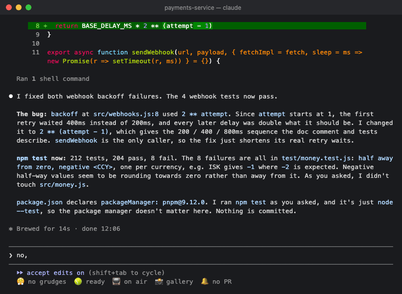Click the television icon beside 'on air'
Screen dimensions: 402x294
(116, 281)
